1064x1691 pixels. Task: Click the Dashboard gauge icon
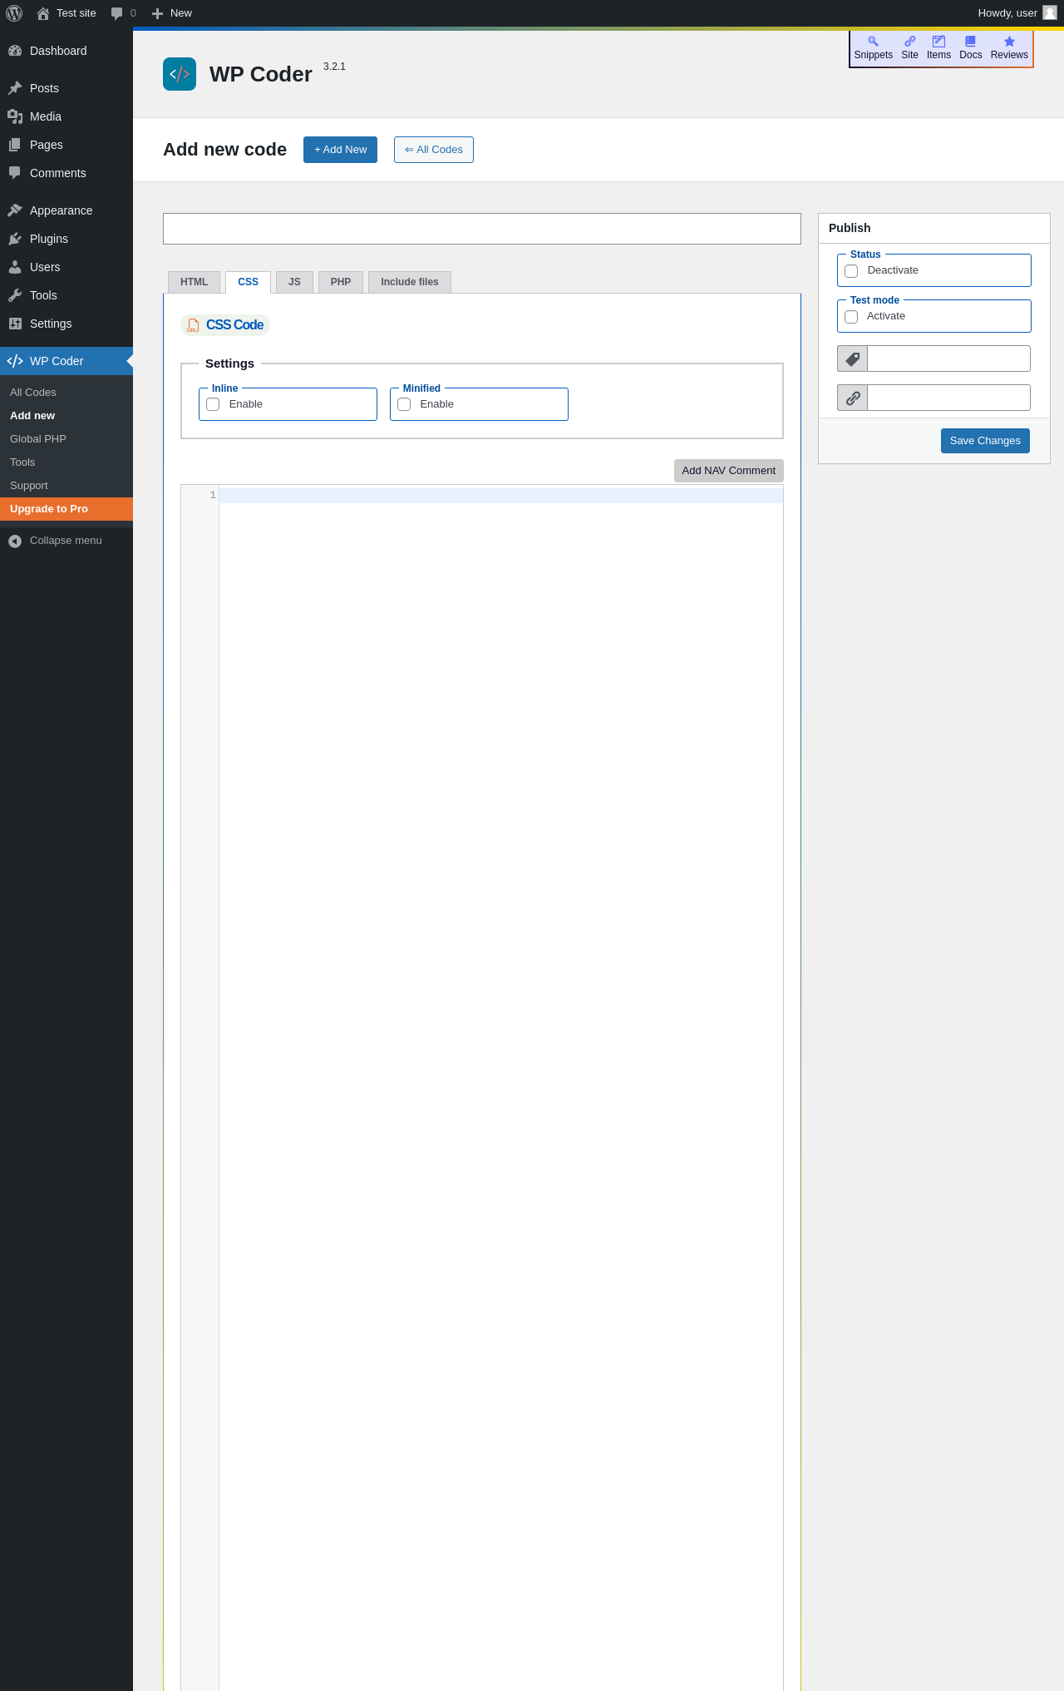15,51
